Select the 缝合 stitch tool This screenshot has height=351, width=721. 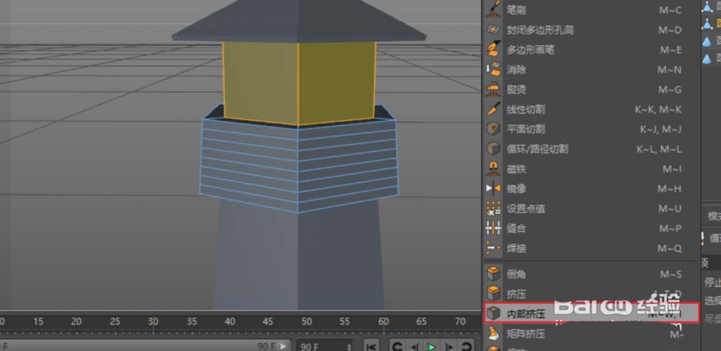click(591, 228)
